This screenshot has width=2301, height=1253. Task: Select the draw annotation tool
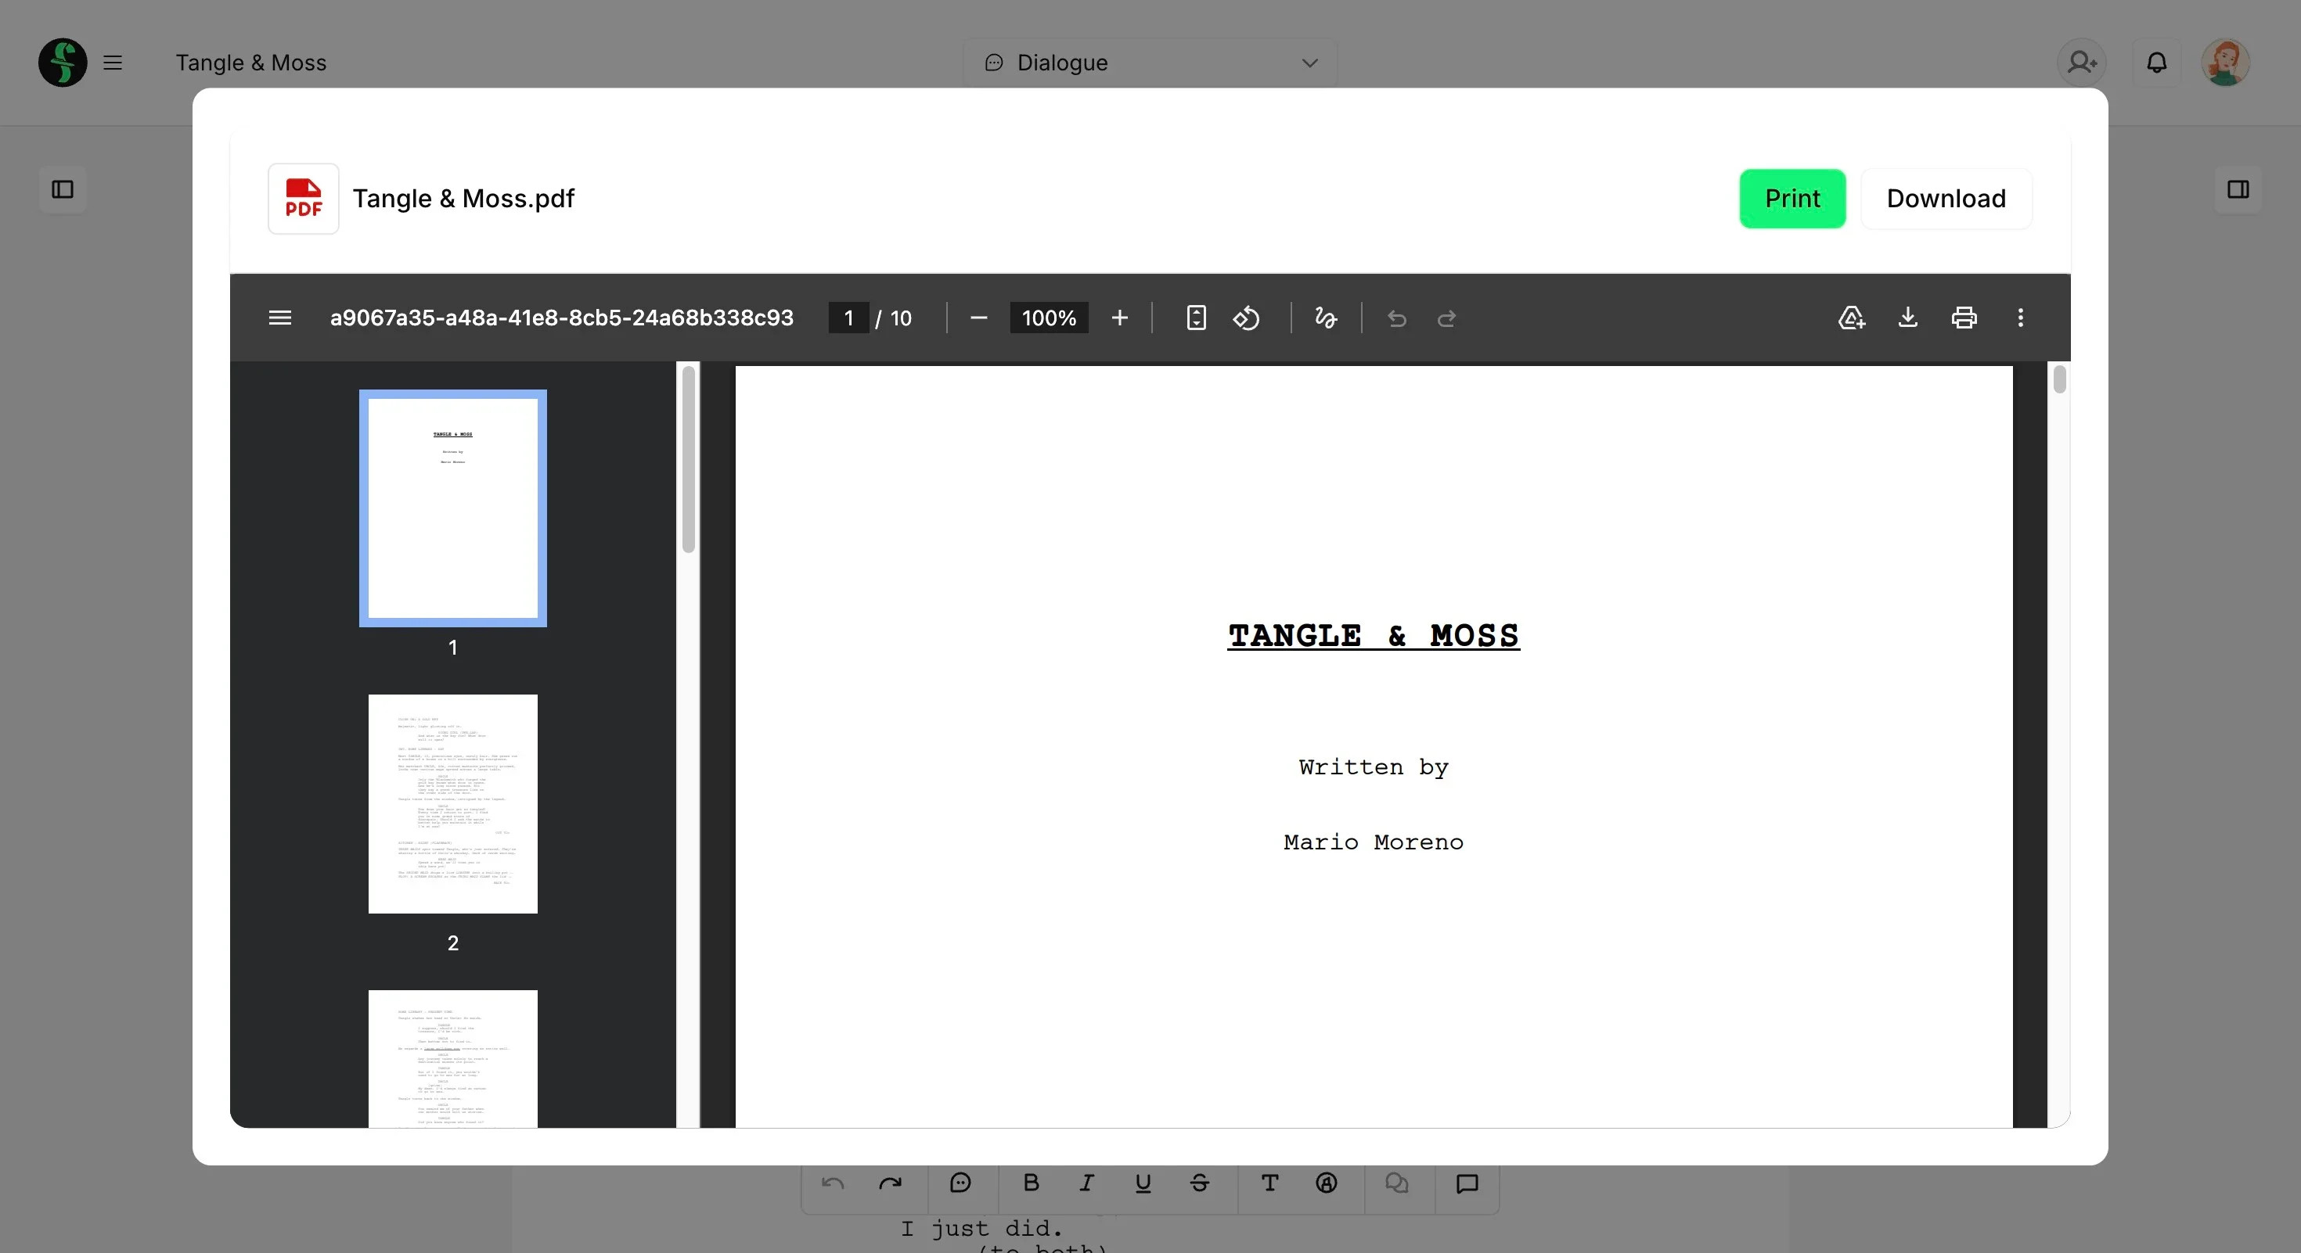(1326, 318)
